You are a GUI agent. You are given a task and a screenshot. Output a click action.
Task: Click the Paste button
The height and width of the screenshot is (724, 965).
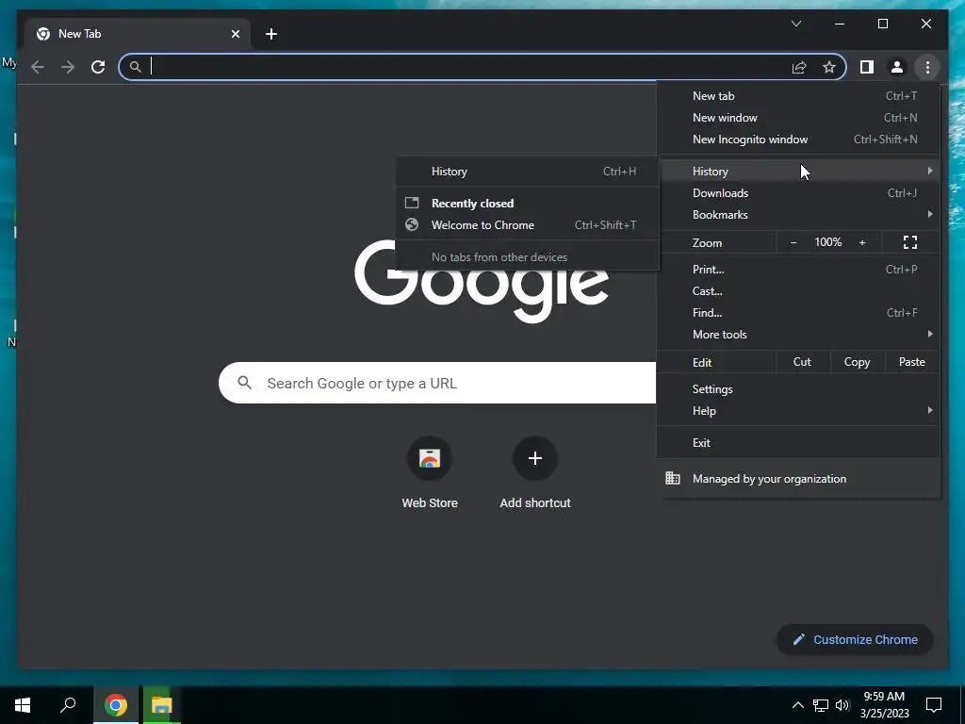tap(911, 362)
